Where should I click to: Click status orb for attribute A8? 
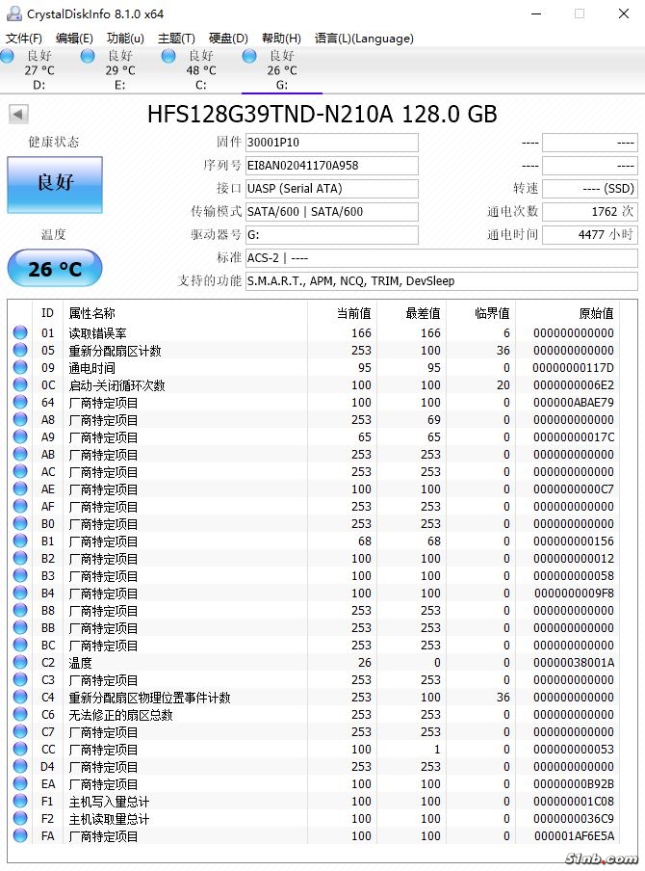click(x=20, y=419)
